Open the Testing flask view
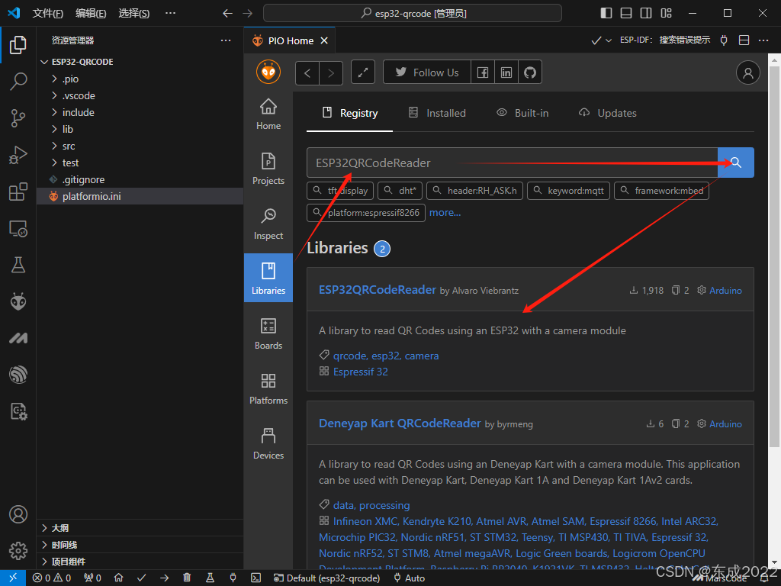 click(18, 265)
